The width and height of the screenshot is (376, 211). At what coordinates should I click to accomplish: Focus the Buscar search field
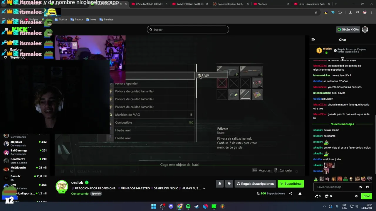[x=188, y=30]
